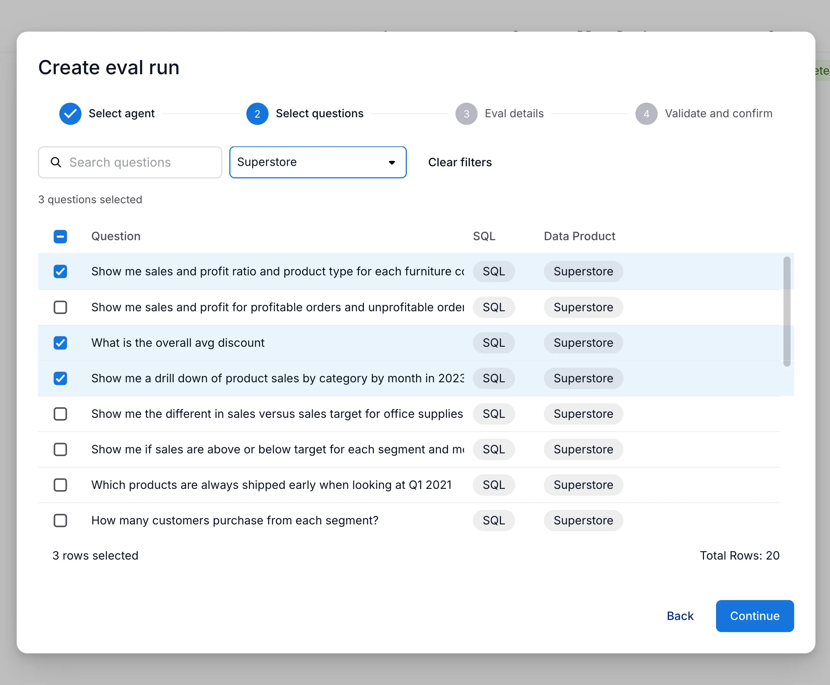Click the SQL badge on the shipped early question
Screen dimensions: 830x685
tap(494, 485)
